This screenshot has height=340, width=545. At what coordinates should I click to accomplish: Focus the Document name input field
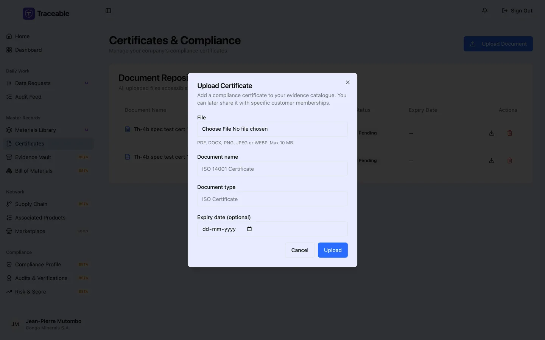[272, 169]
